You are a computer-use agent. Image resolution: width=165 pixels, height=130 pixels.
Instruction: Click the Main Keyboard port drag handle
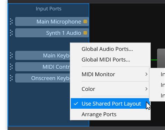pos(11,55)
